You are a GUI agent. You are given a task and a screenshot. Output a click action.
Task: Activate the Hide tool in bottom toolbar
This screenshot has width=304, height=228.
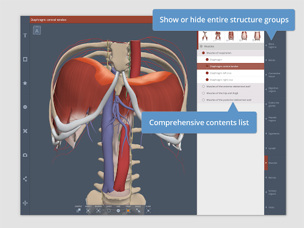click(118, 211)
